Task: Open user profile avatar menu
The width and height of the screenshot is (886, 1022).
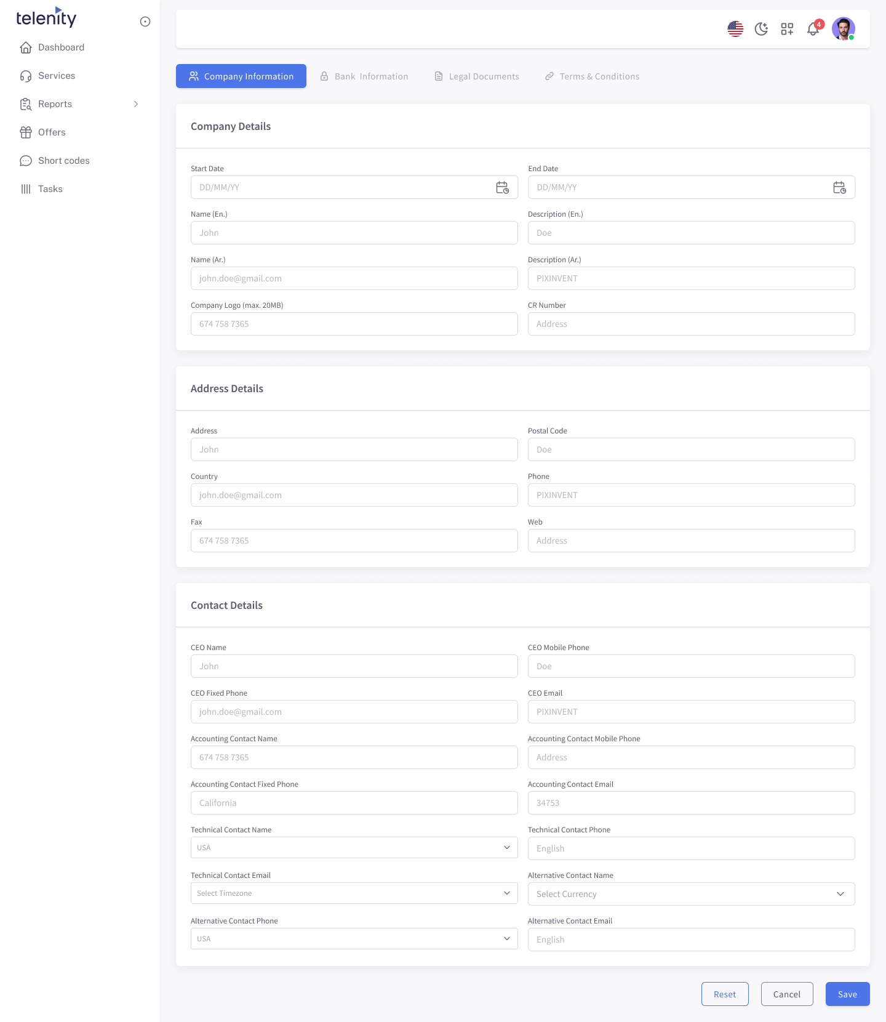Action: (x=844, y=29)
